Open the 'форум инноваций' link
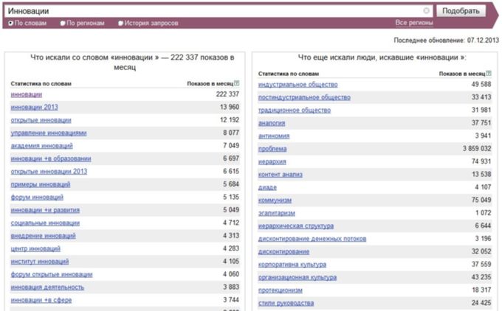Screen dimensions: 502x311 pos(37,198)
